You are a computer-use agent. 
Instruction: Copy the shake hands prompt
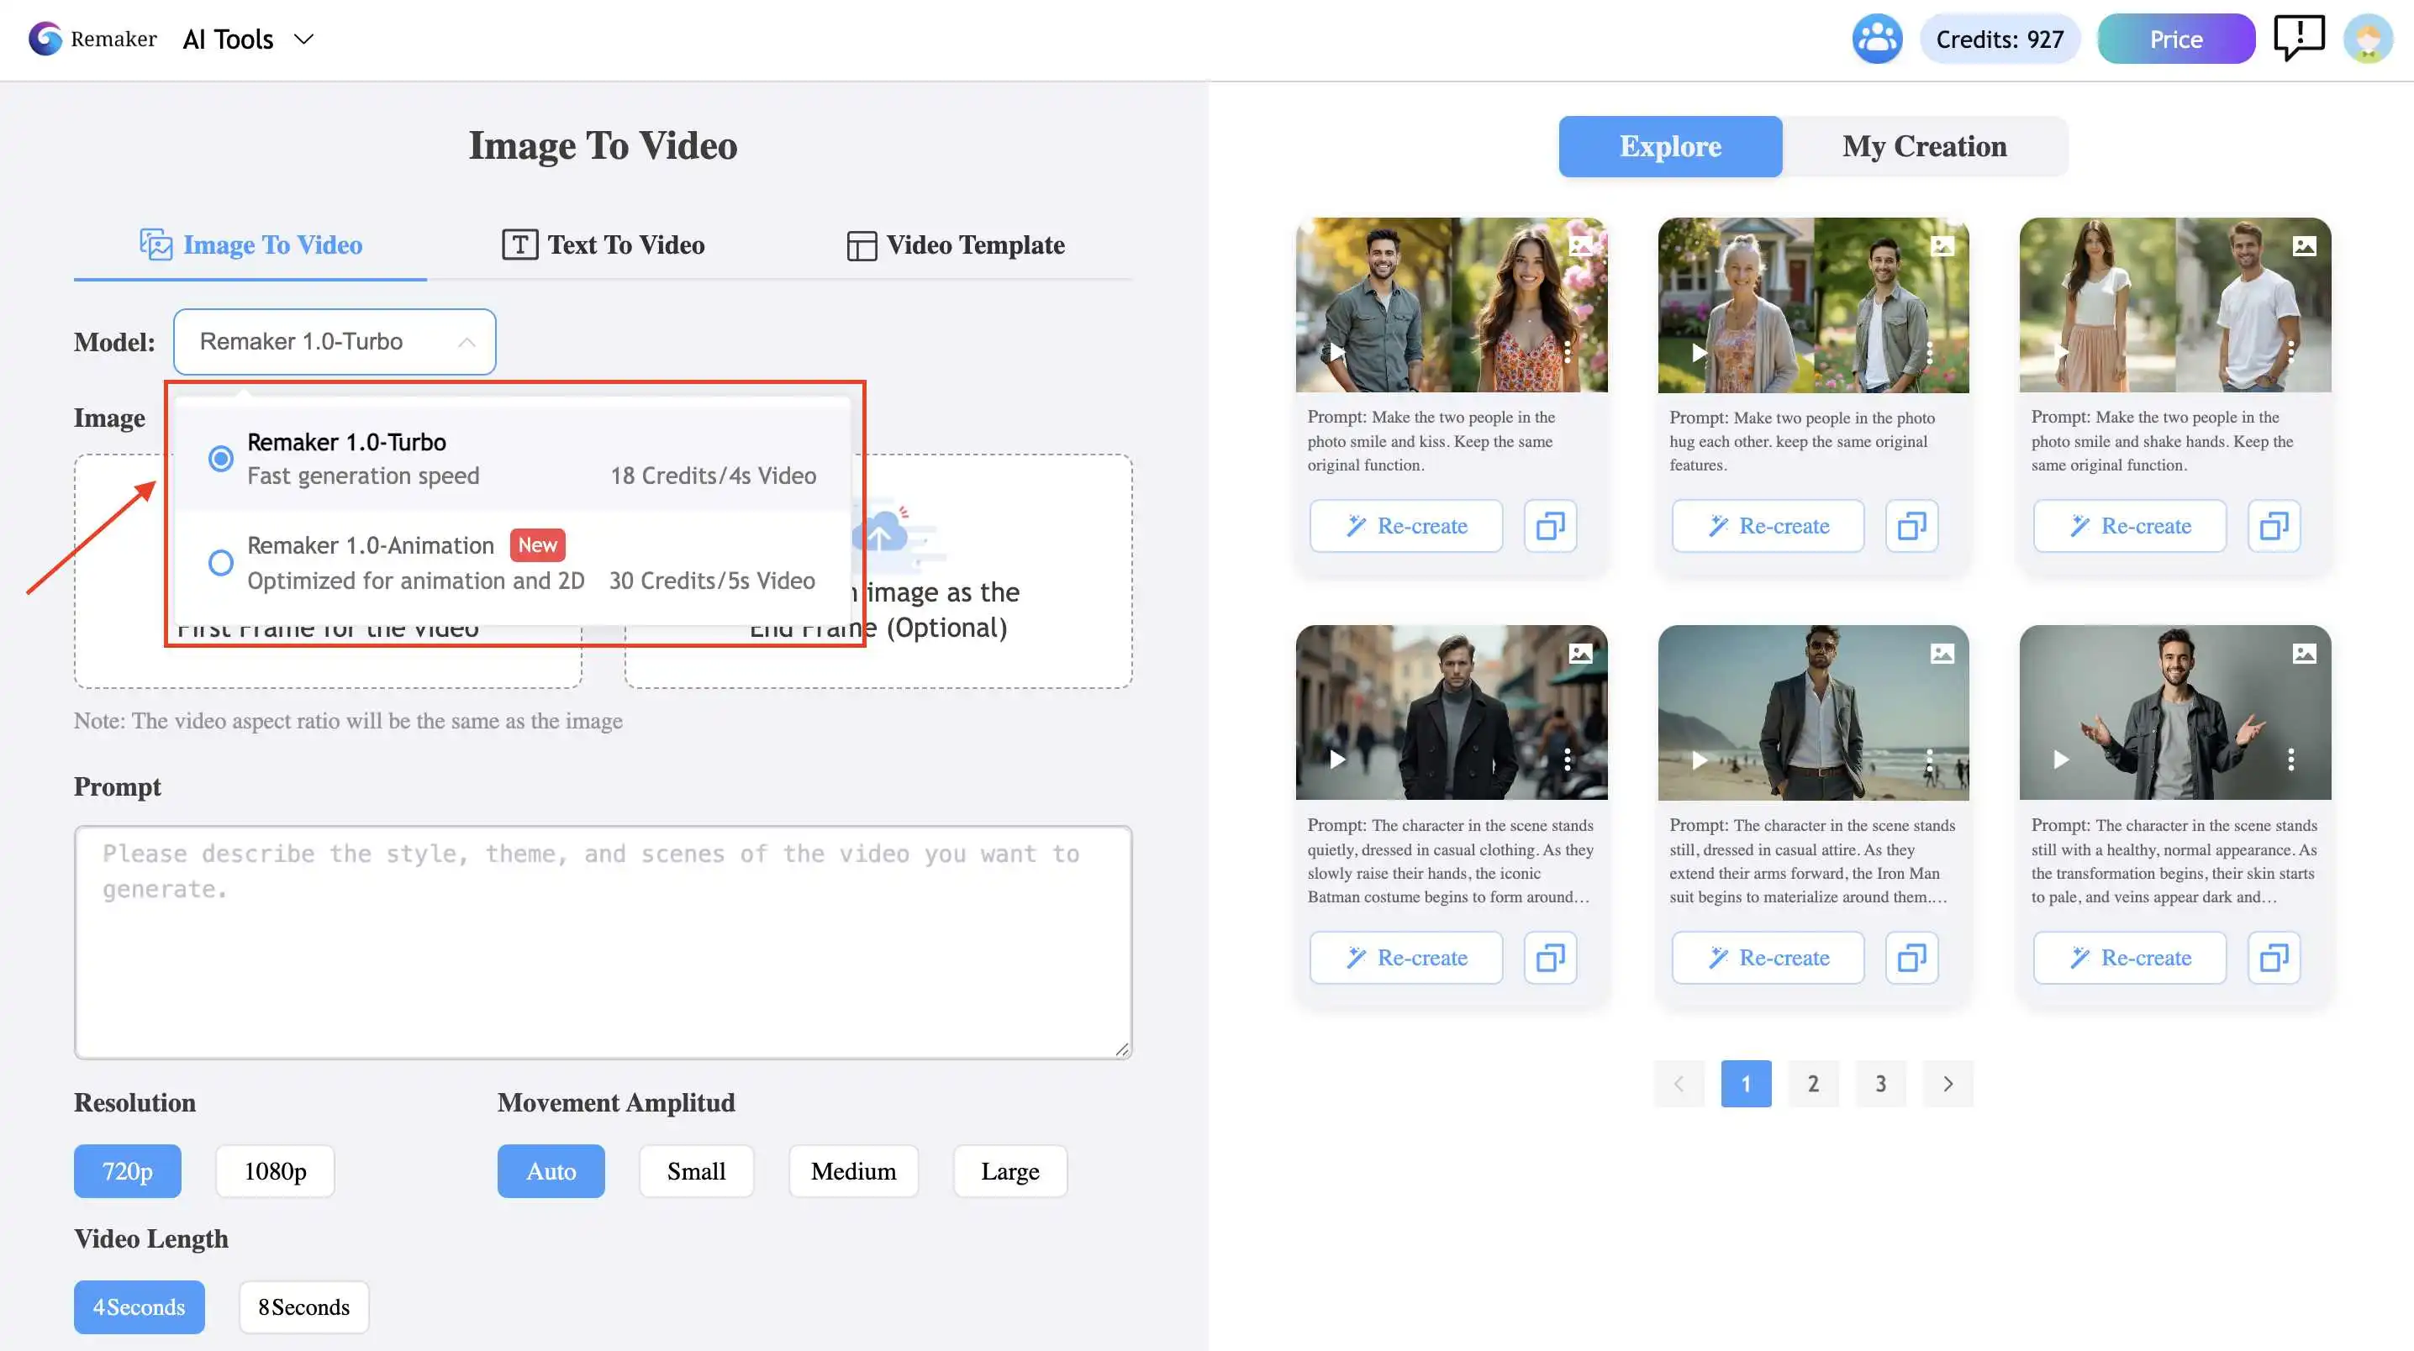[2274, 526]
